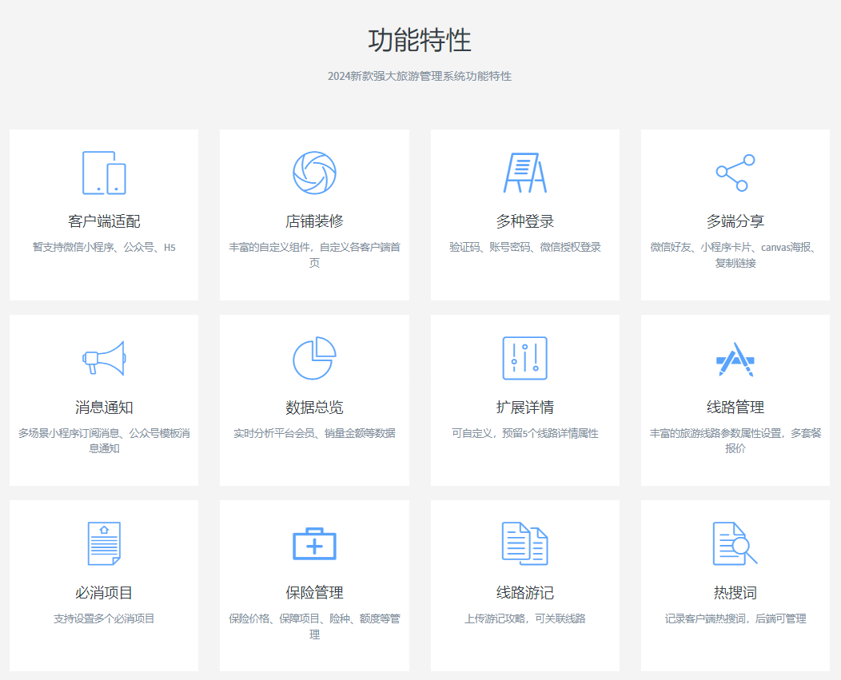Click the 线路游记 double documents icon
841x680 pixels.
click(524, 543)
